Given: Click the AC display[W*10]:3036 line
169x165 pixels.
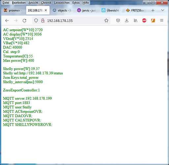Looking at the screenshot, I should coord(22,34).
